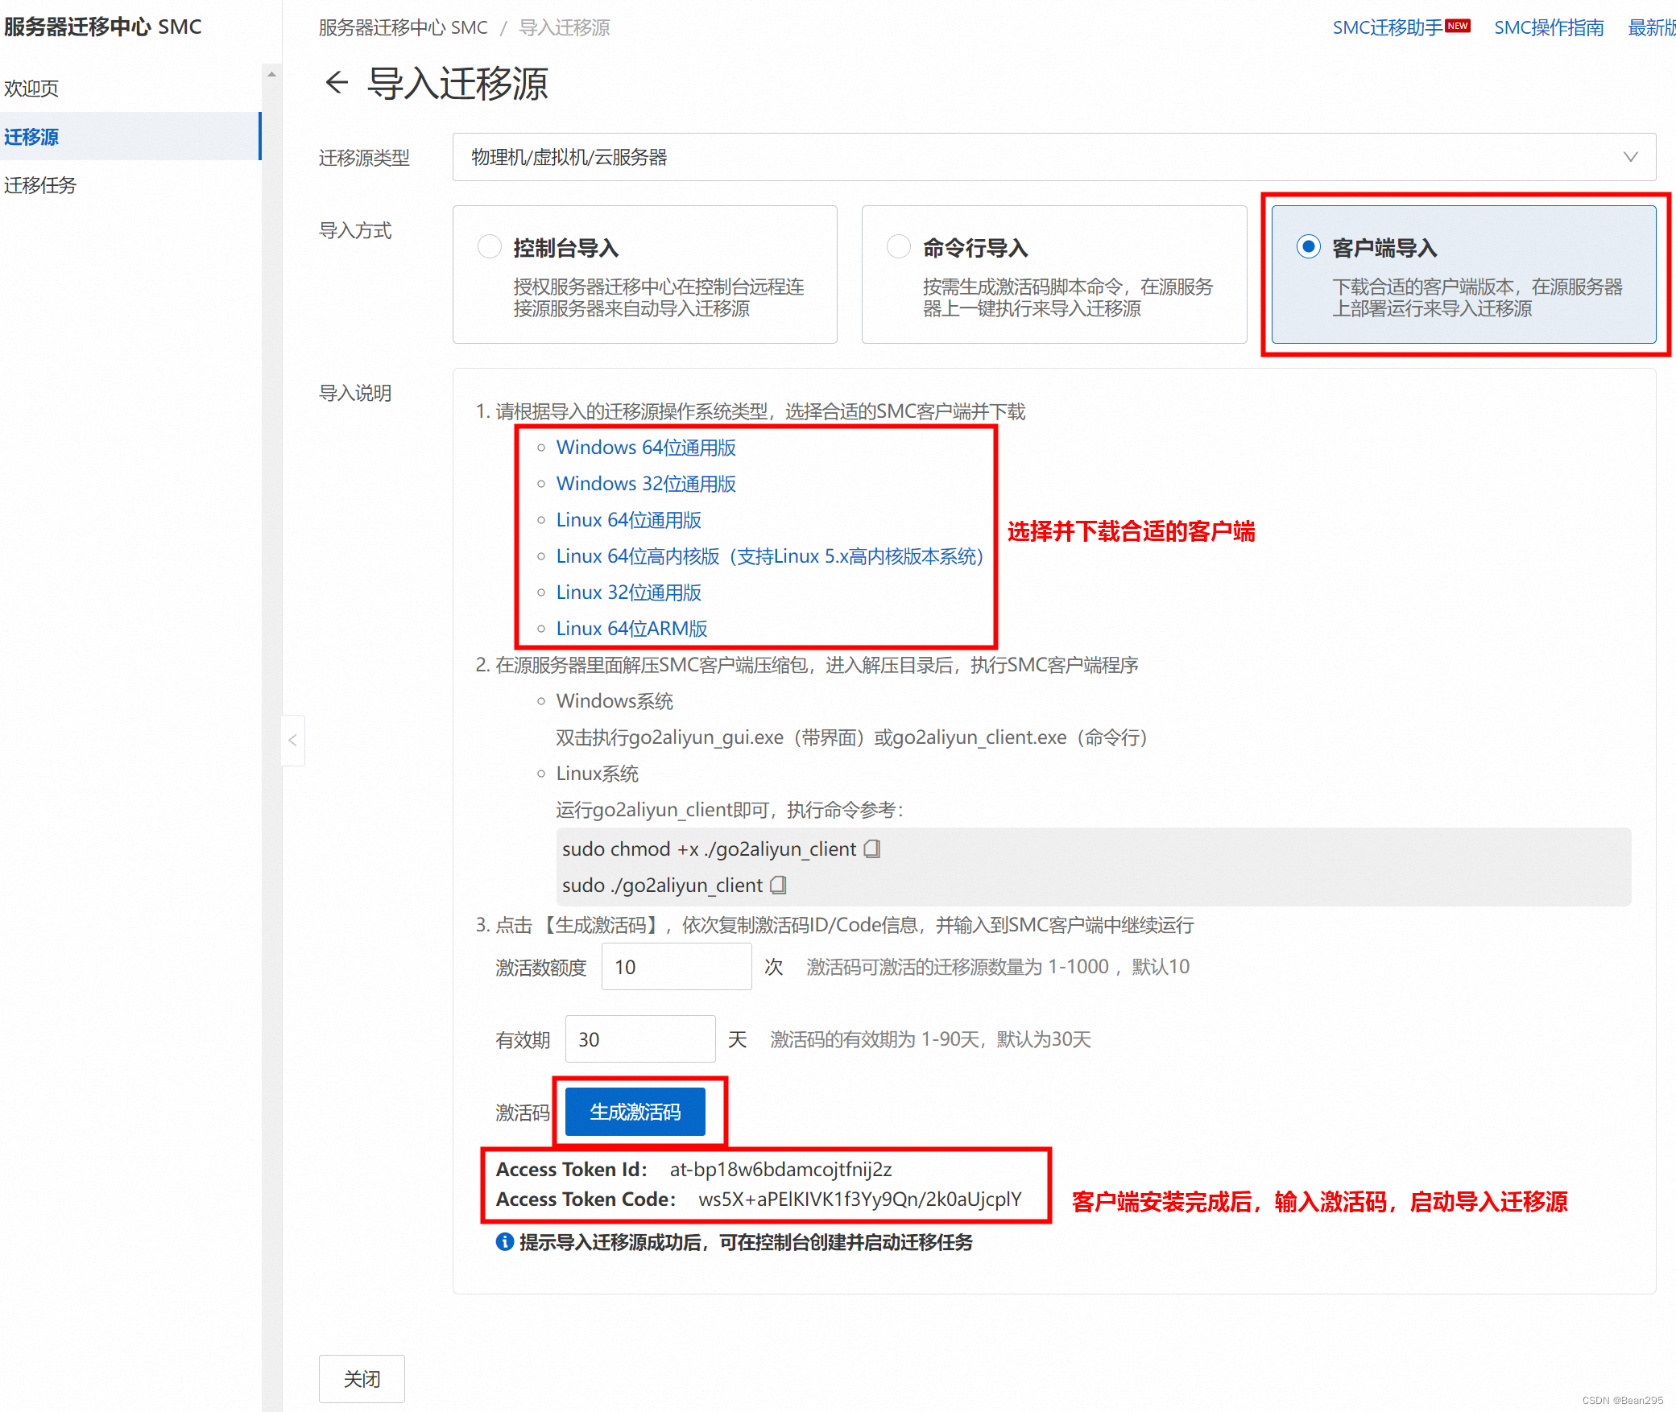1676x1412 pixels.
Task: Click the 关闭 button
Action: click(362, 1379)
